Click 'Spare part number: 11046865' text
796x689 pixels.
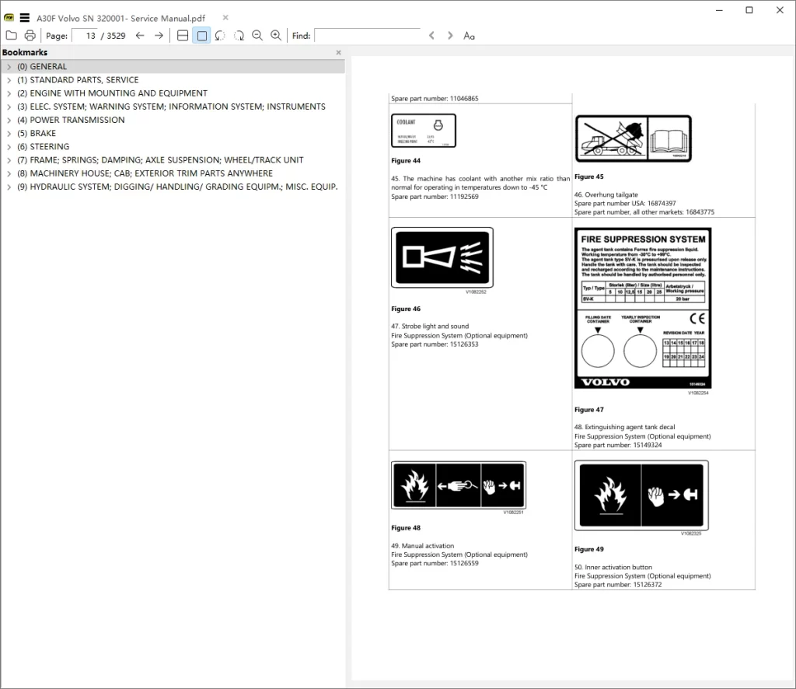(435, 99)
